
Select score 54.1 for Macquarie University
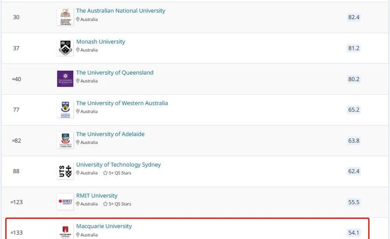[354, 232]
